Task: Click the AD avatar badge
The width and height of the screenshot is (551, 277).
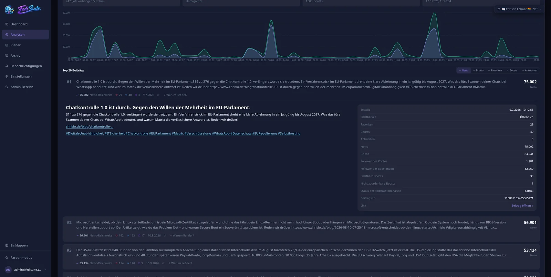Action: coord(8,270)
